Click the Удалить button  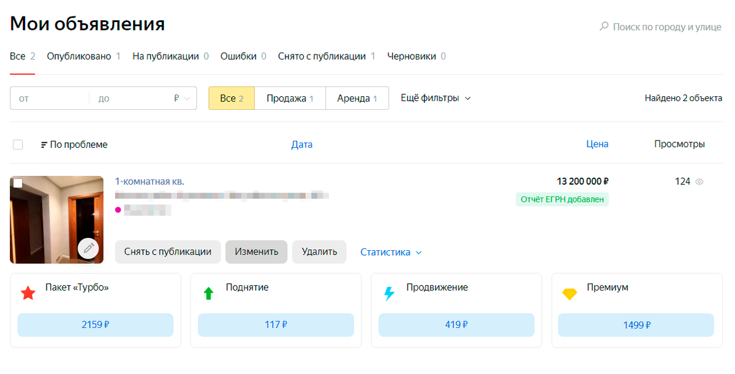[x=319, y=252]
